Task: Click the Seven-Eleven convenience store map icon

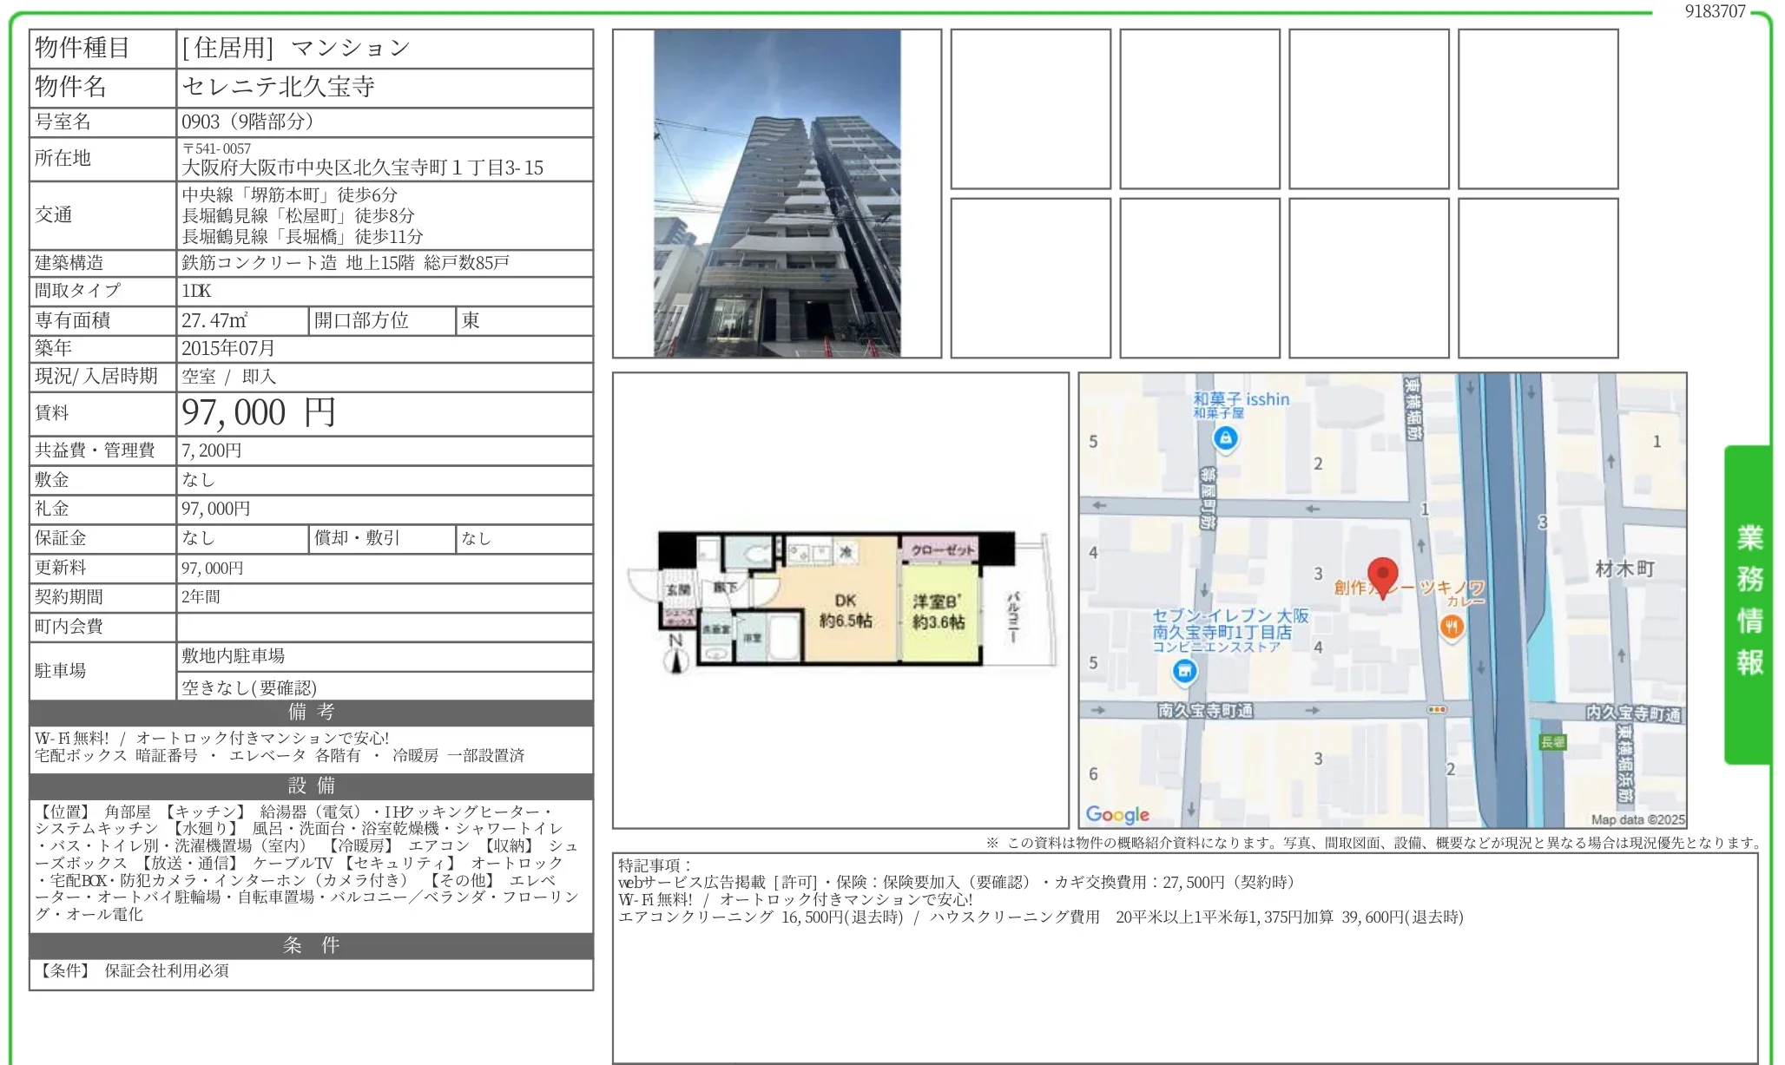Action: [x=1184, y=671]
